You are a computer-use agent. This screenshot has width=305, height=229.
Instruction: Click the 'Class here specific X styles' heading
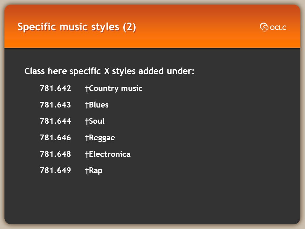[109, 71]
